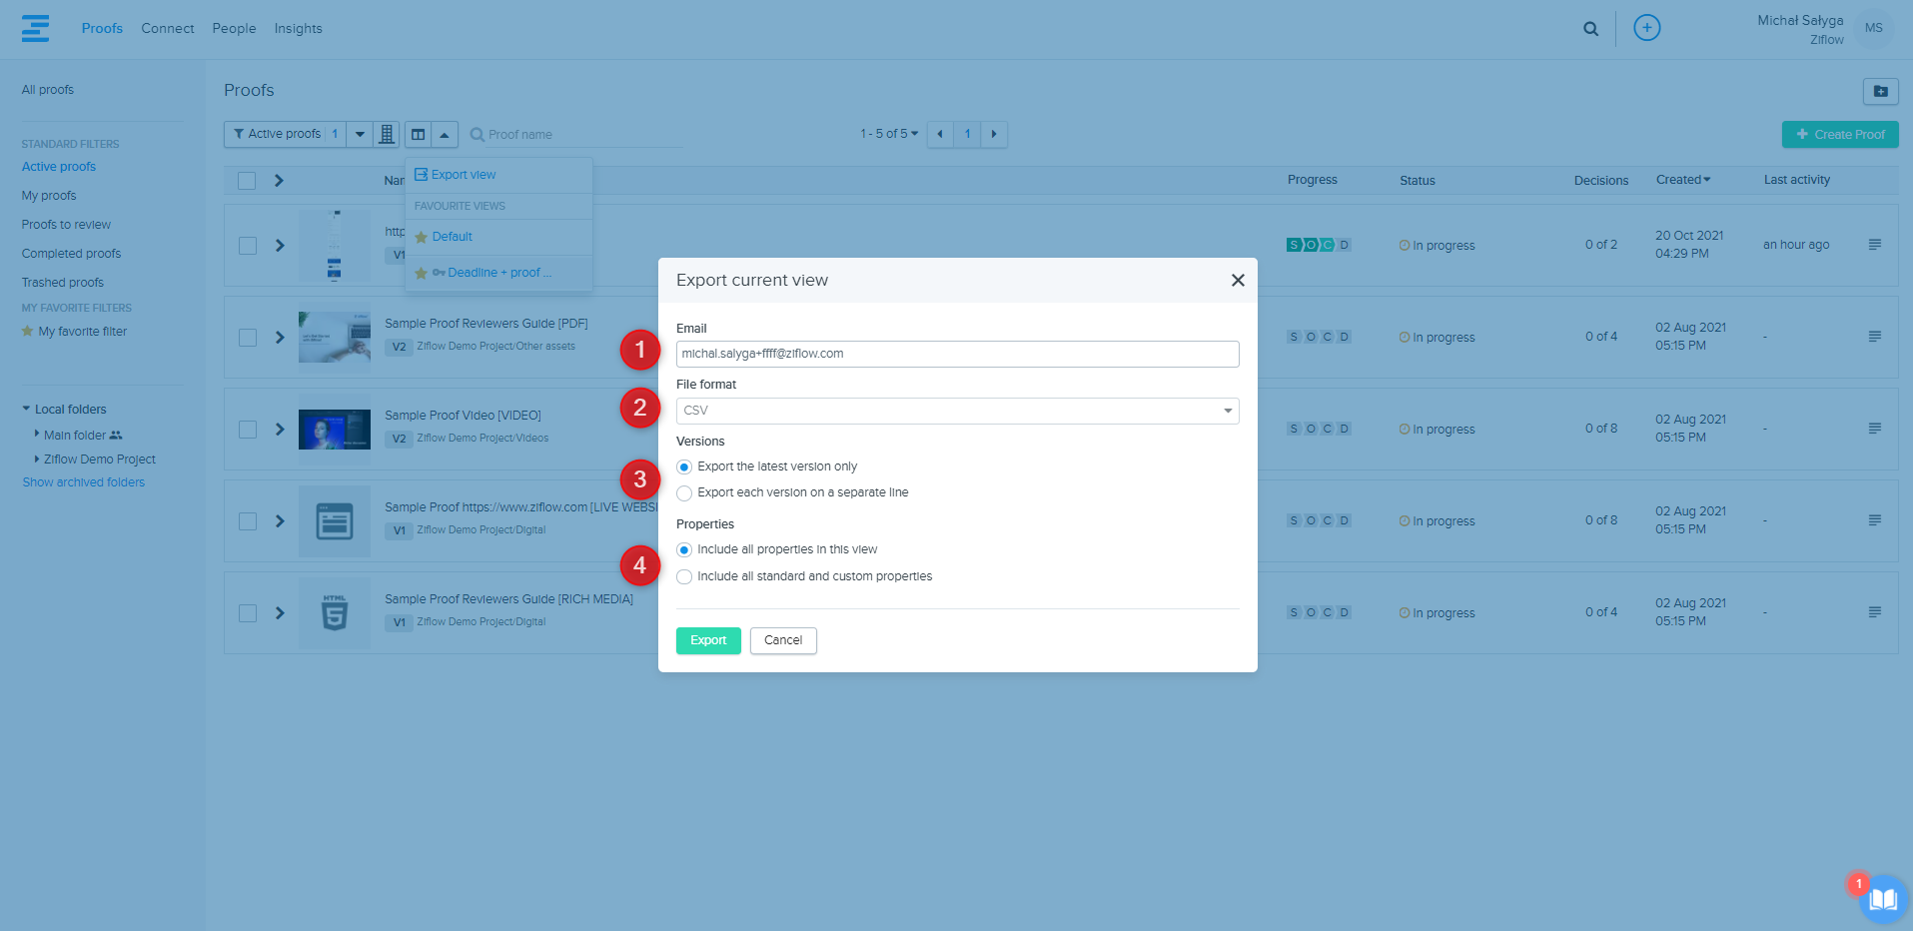This screenshot has height=931, width=1913.
Task: Open the columns view layout icon
Action: [x=419, y=134]
